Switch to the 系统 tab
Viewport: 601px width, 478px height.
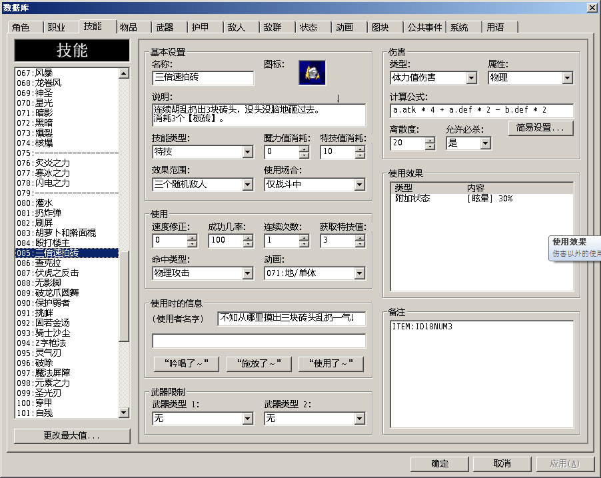[x=463, y=27]
